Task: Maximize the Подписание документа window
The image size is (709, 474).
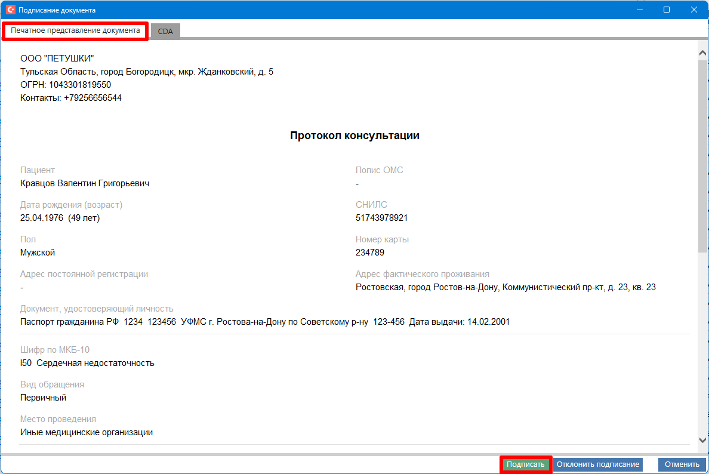Action: [x=667, y=10]
